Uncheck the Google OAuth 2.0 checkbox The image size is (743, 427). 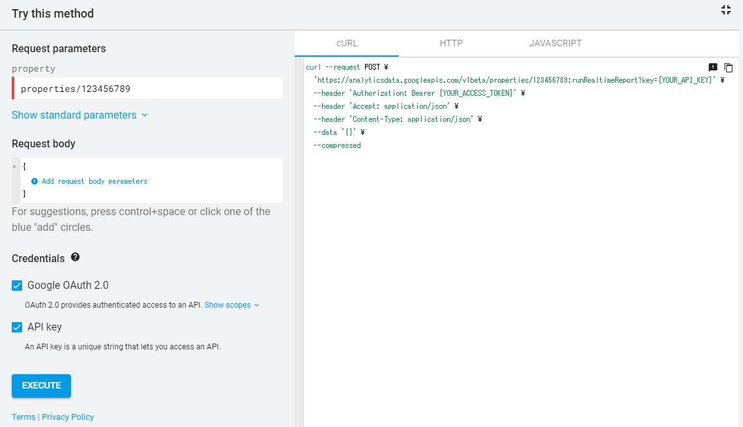click(17, 285)
